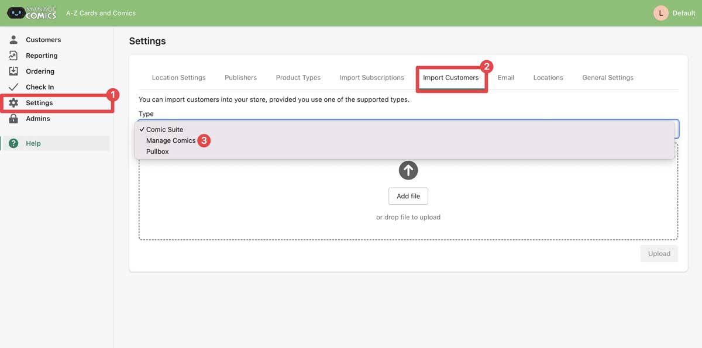Image resolution: width=702 pixels, height=348 pixels.
Task: Switch to the Email tab
Action: click(506, 77)
